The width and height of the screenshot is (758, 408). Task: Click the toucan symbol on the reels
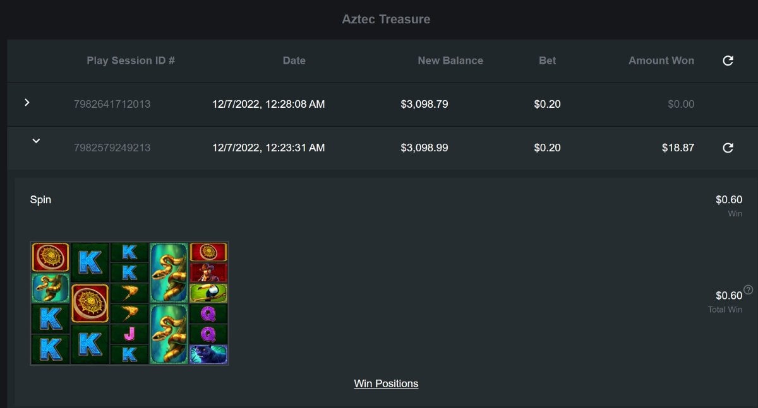click(x=208, y=293)
